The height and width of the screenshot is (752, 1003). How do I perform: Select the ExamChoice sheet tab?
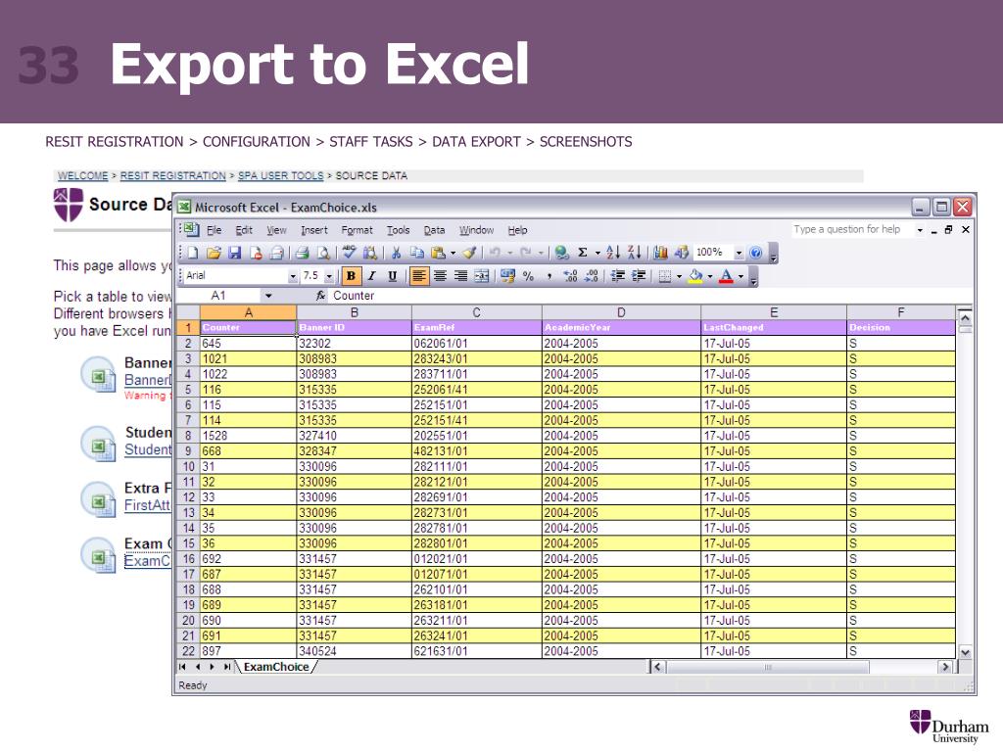click(275, 667)
